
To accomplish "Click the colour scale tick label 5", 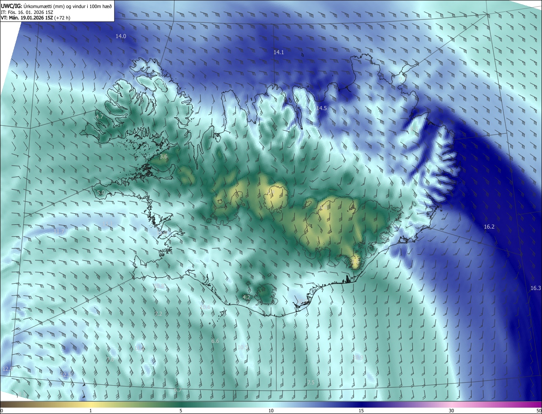I will coord(181,411).
